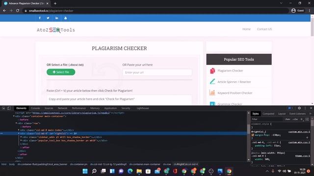Click the article paste text area
Viewport: 314px width, 176px height.
coord(119,100)
